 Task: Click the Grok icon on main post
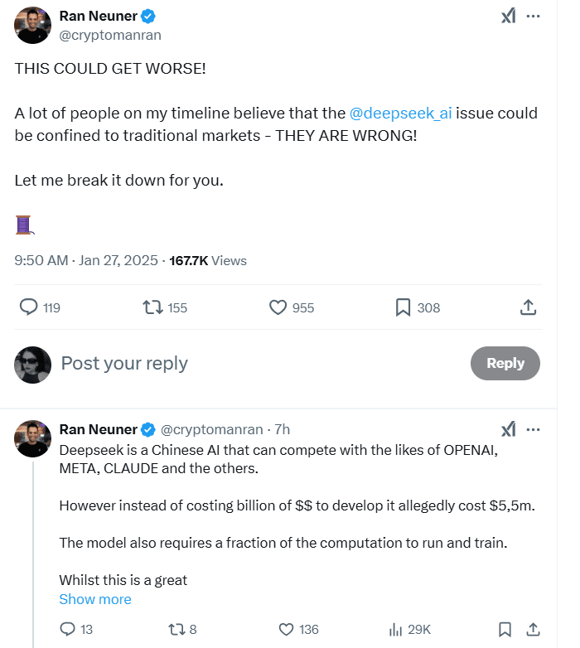[x=509, y=17]
